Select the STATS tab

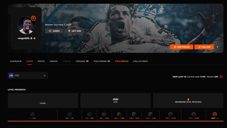click(30, 61)
